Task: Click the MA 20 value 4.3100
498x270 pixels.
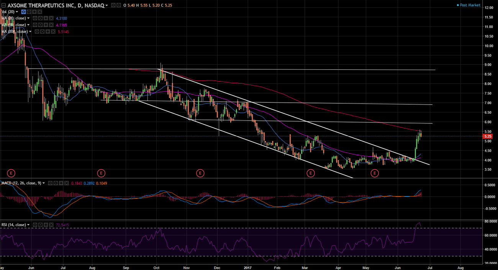Action: (61, 18)
